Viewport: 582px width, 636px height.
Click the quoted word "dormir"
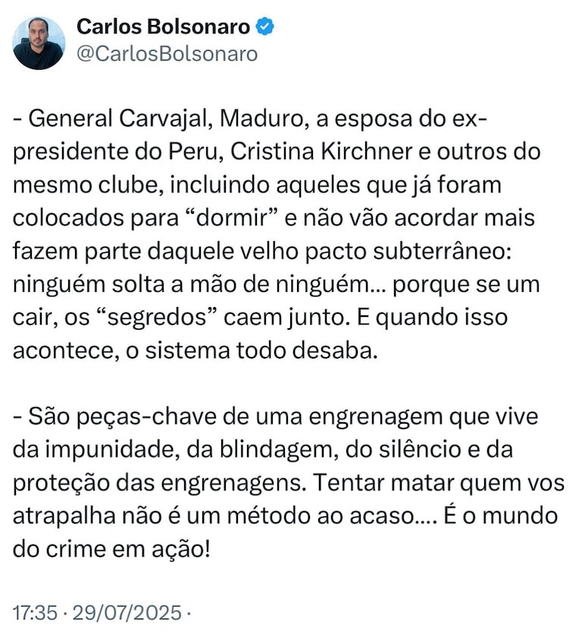231,218
